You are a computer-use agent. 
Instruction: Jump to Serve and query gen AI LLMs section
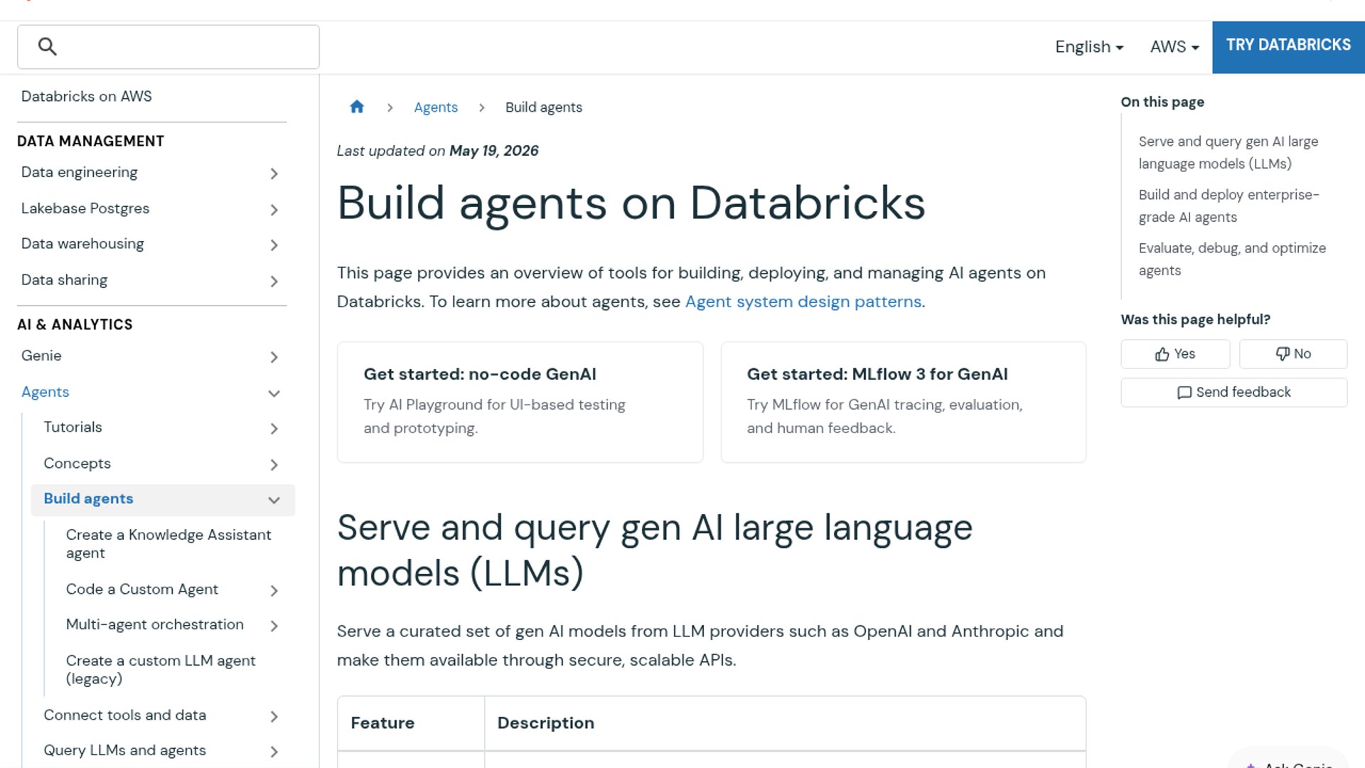pyautogui.click(x=1228, y=153)
